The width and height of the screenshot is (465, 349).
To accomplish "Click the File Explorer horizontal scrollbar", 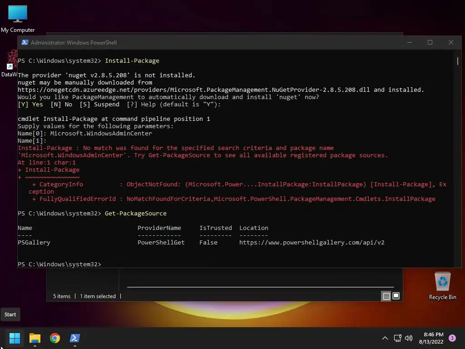I will coord(260,287).
